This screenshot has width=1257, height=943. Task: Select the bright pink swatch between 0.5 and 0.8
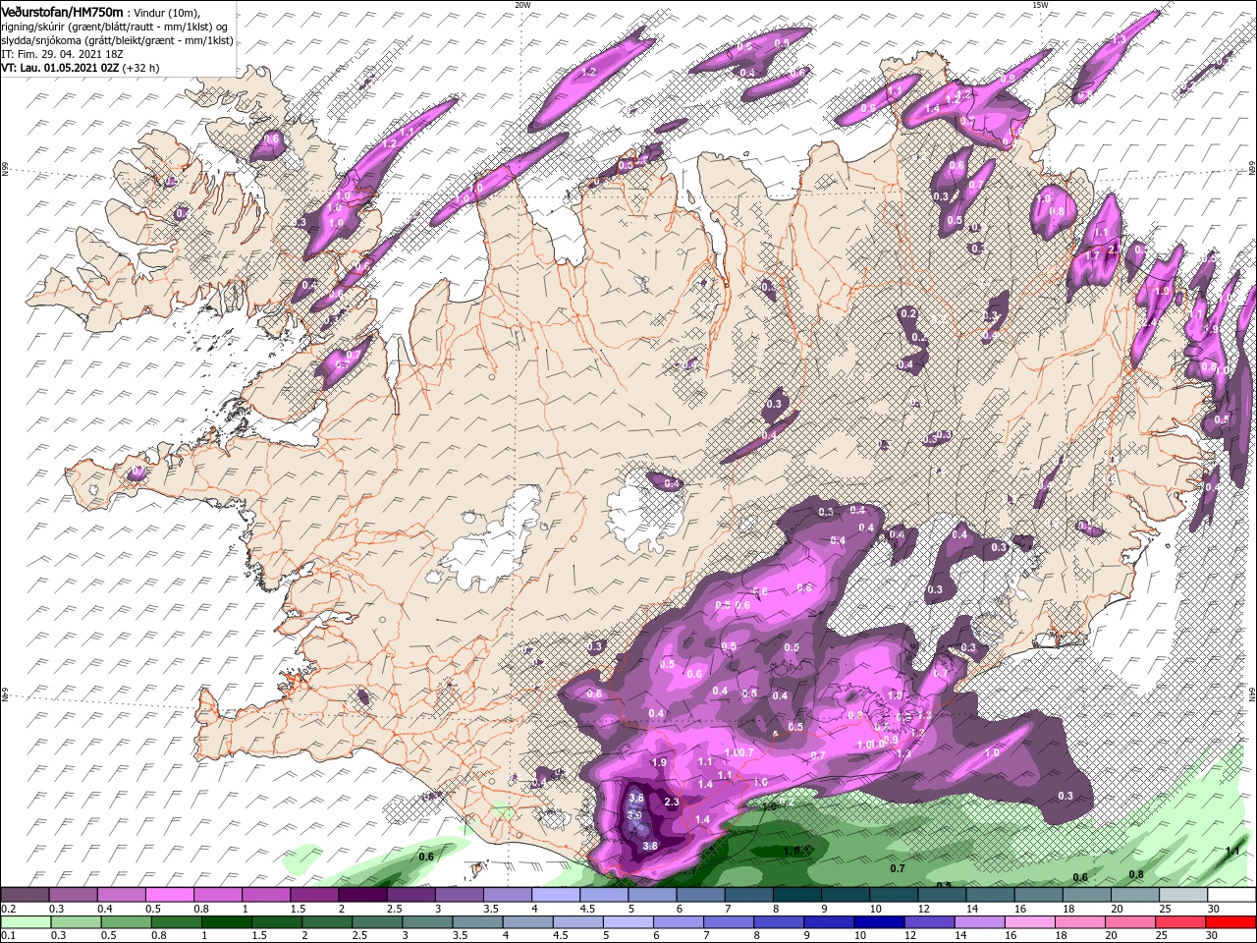pos(169,895)
